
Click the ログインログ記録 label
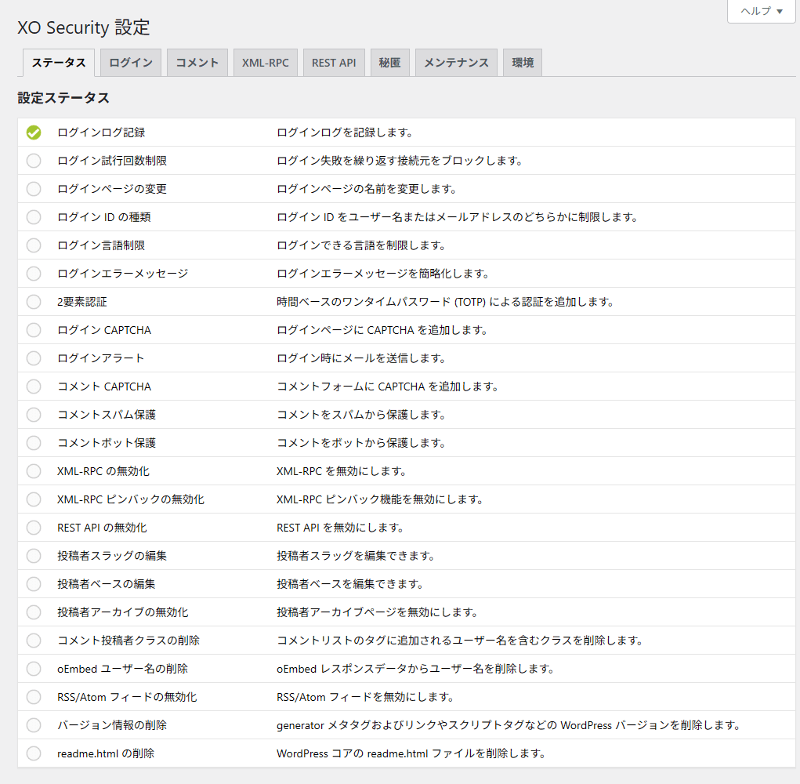tap(101, 132)
